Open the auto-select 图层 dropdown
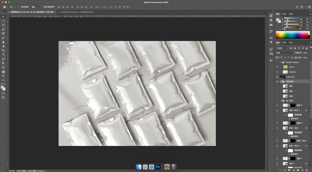The width and height of the screenshot is (312, 172). (35, 7)
